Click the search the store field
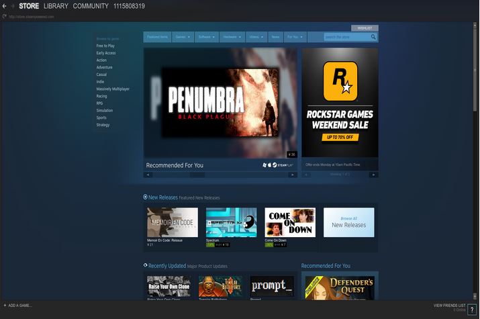This screenshot has width=480, height=319. (346, 37)
